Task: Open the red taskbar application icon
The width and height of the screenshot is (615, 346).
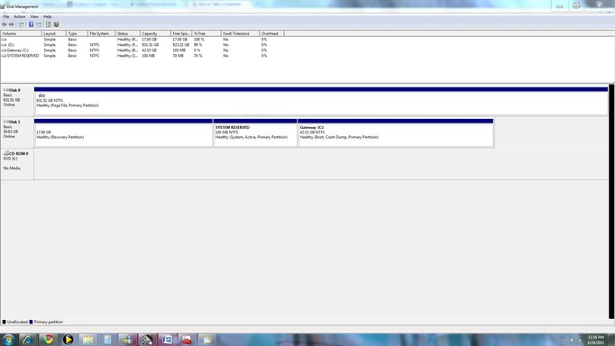Action: (x=187, y=340)
